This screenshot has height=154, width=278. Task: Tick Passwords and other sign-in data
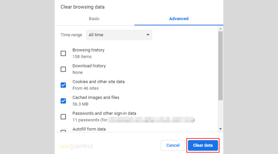coord(63,117)
